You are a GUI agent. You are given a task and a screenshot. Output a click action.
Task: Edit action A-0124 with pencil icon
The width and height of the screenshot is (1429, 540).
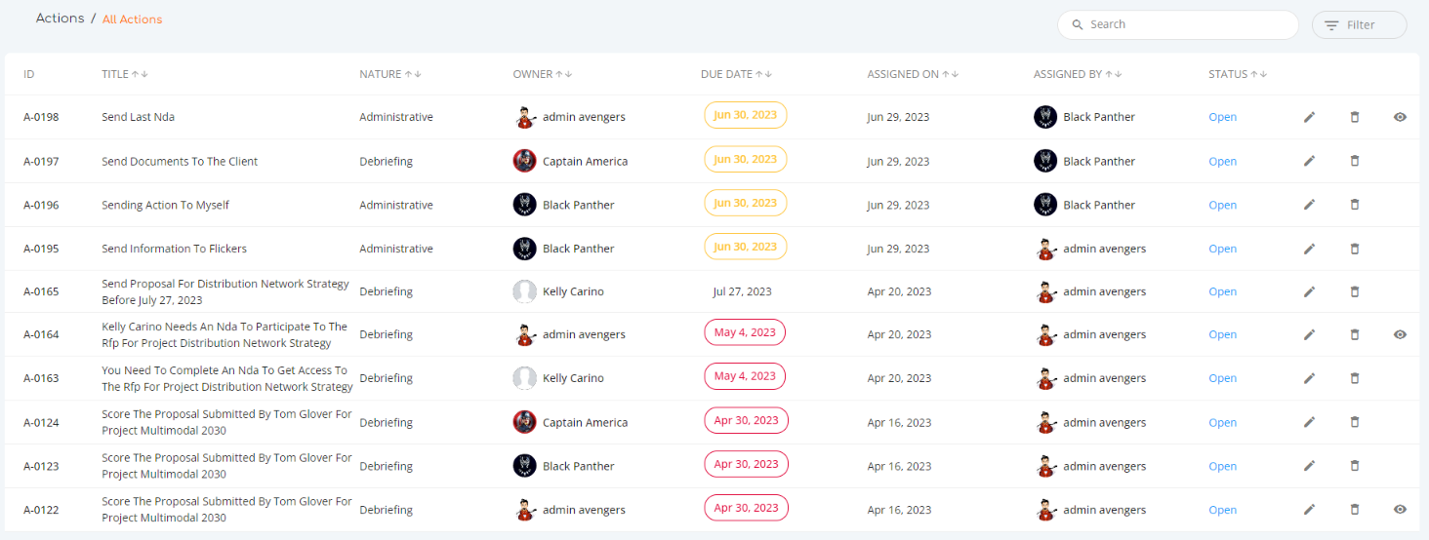click(x=1309, y=422)
